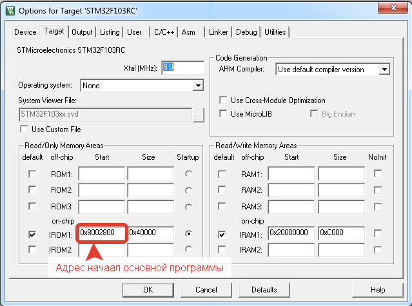Click the IROM1 Size field 0x40000
This screenshot has width=412, height=306.
[151, 233]
